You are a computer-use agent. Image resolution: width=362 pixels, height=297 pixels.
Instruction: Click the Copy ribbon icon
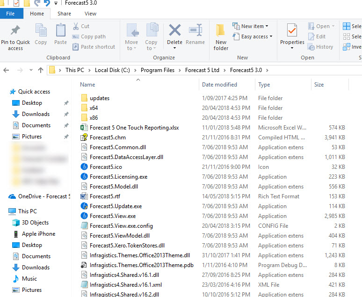(41, 30)
